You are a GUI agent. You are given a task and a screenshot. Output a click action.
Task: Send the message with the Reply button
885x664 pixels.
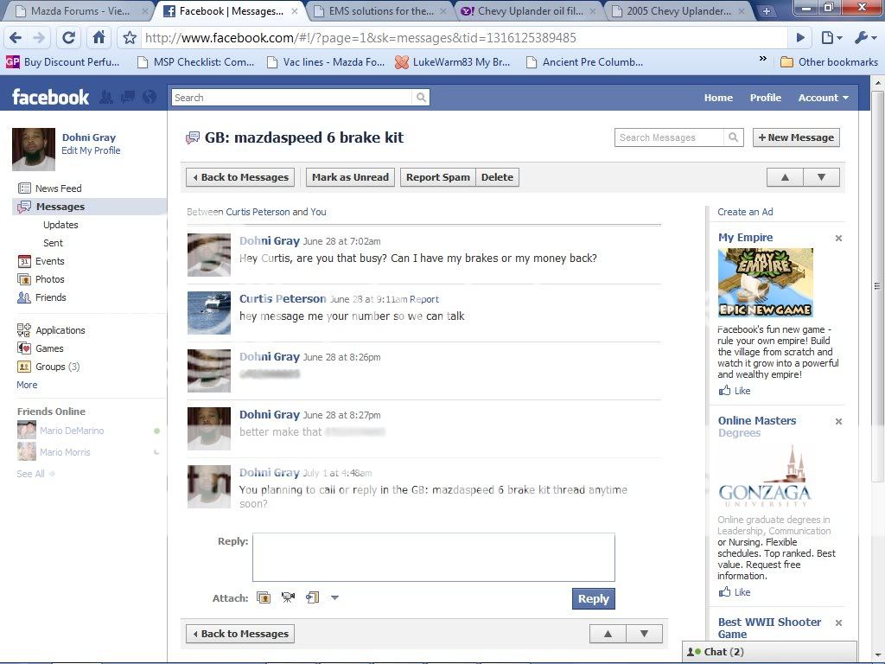tap(593, 598)
